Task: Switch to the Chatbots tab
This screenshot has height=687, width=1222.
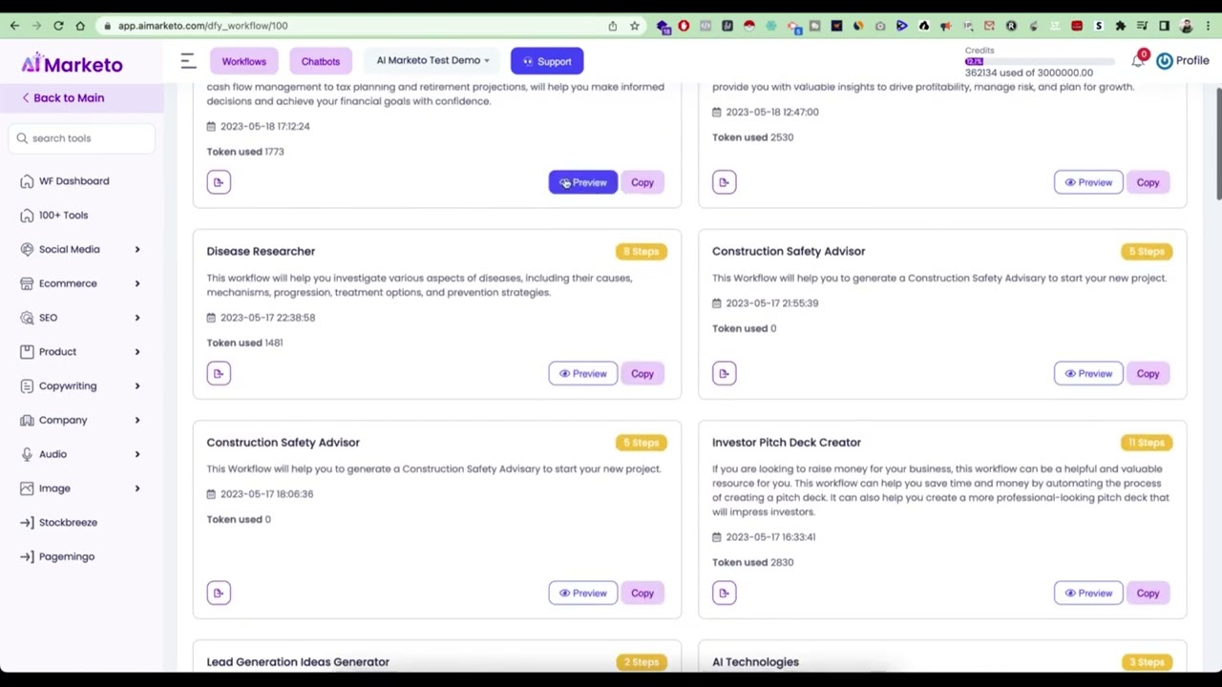Action: coord(321,61)
